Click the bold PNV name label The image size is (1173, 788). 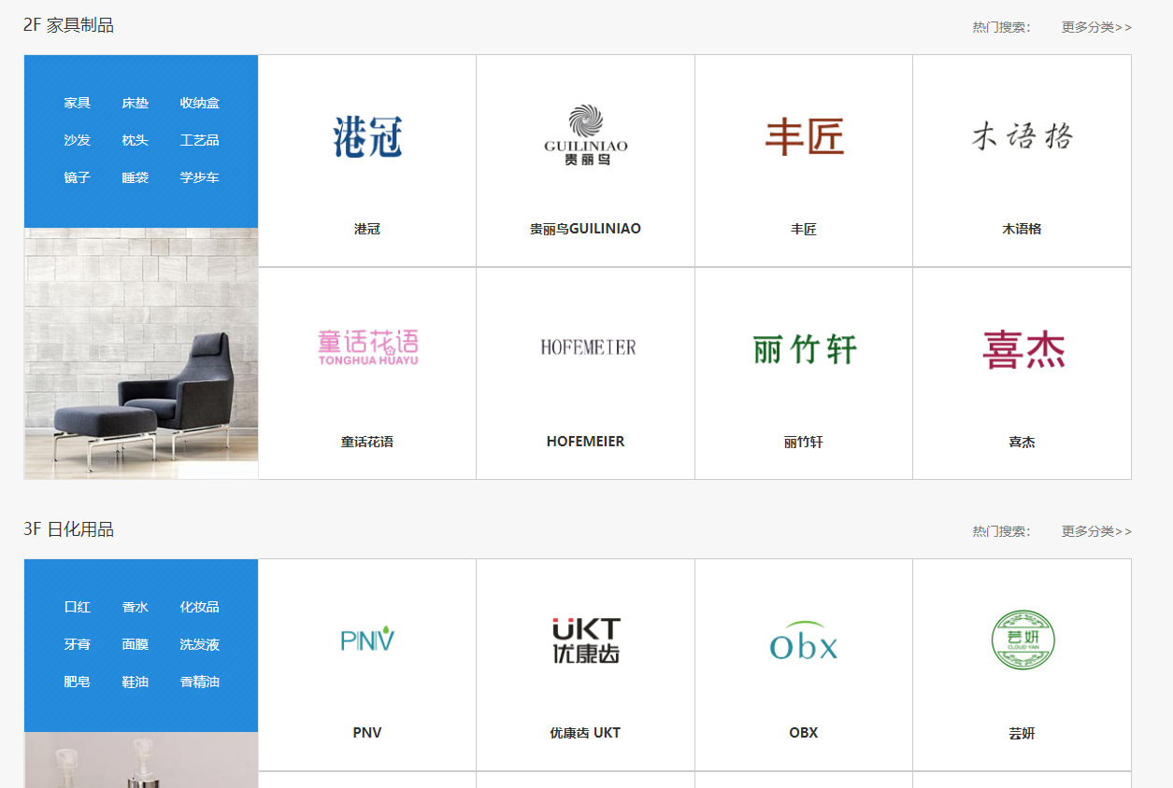367,733
